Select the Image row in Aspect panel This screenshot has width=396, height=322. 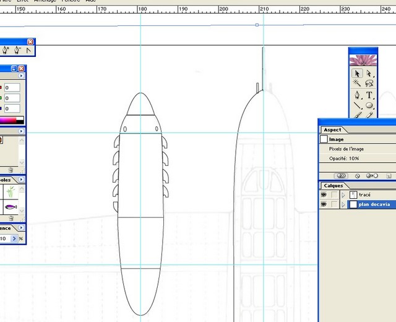(358, 139)
